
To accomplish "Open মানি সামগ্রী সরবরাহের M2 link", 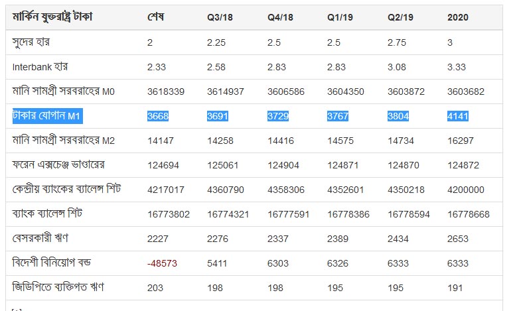I will point(64,141).
